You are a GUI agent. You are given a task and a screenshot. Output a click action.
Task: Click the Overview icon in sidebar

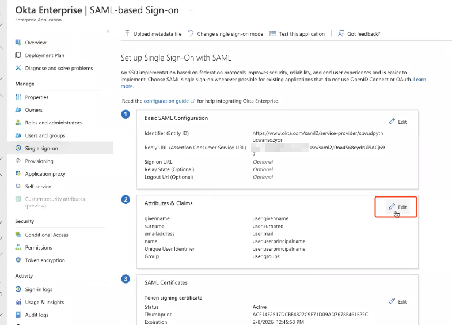(18, 43)
